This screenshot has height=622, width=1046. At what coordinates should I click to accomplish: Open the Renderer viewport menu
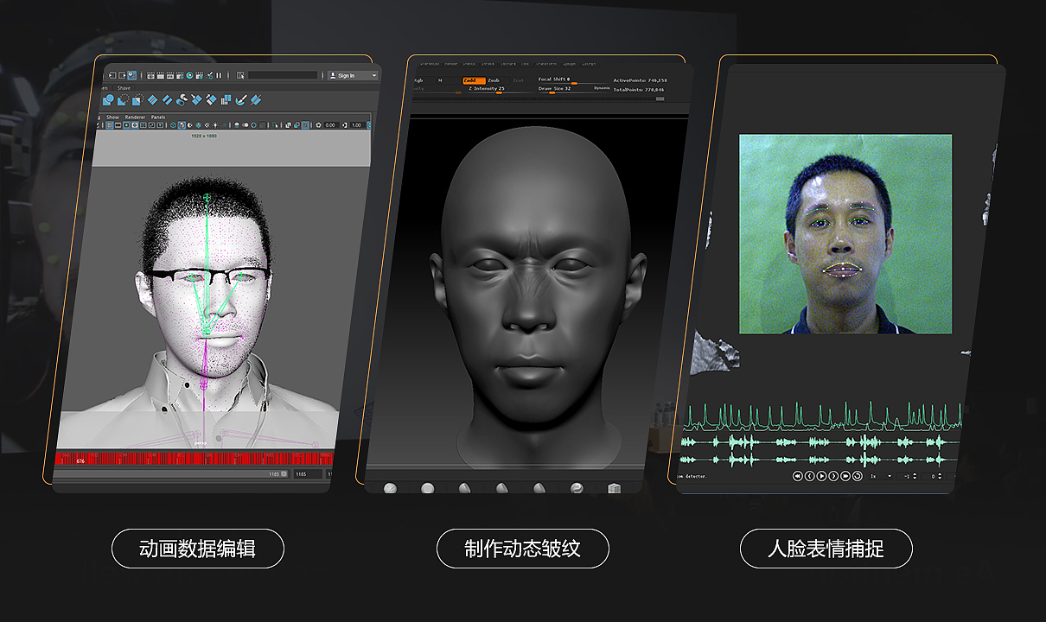pyautogui.click(x=135, y=117)
